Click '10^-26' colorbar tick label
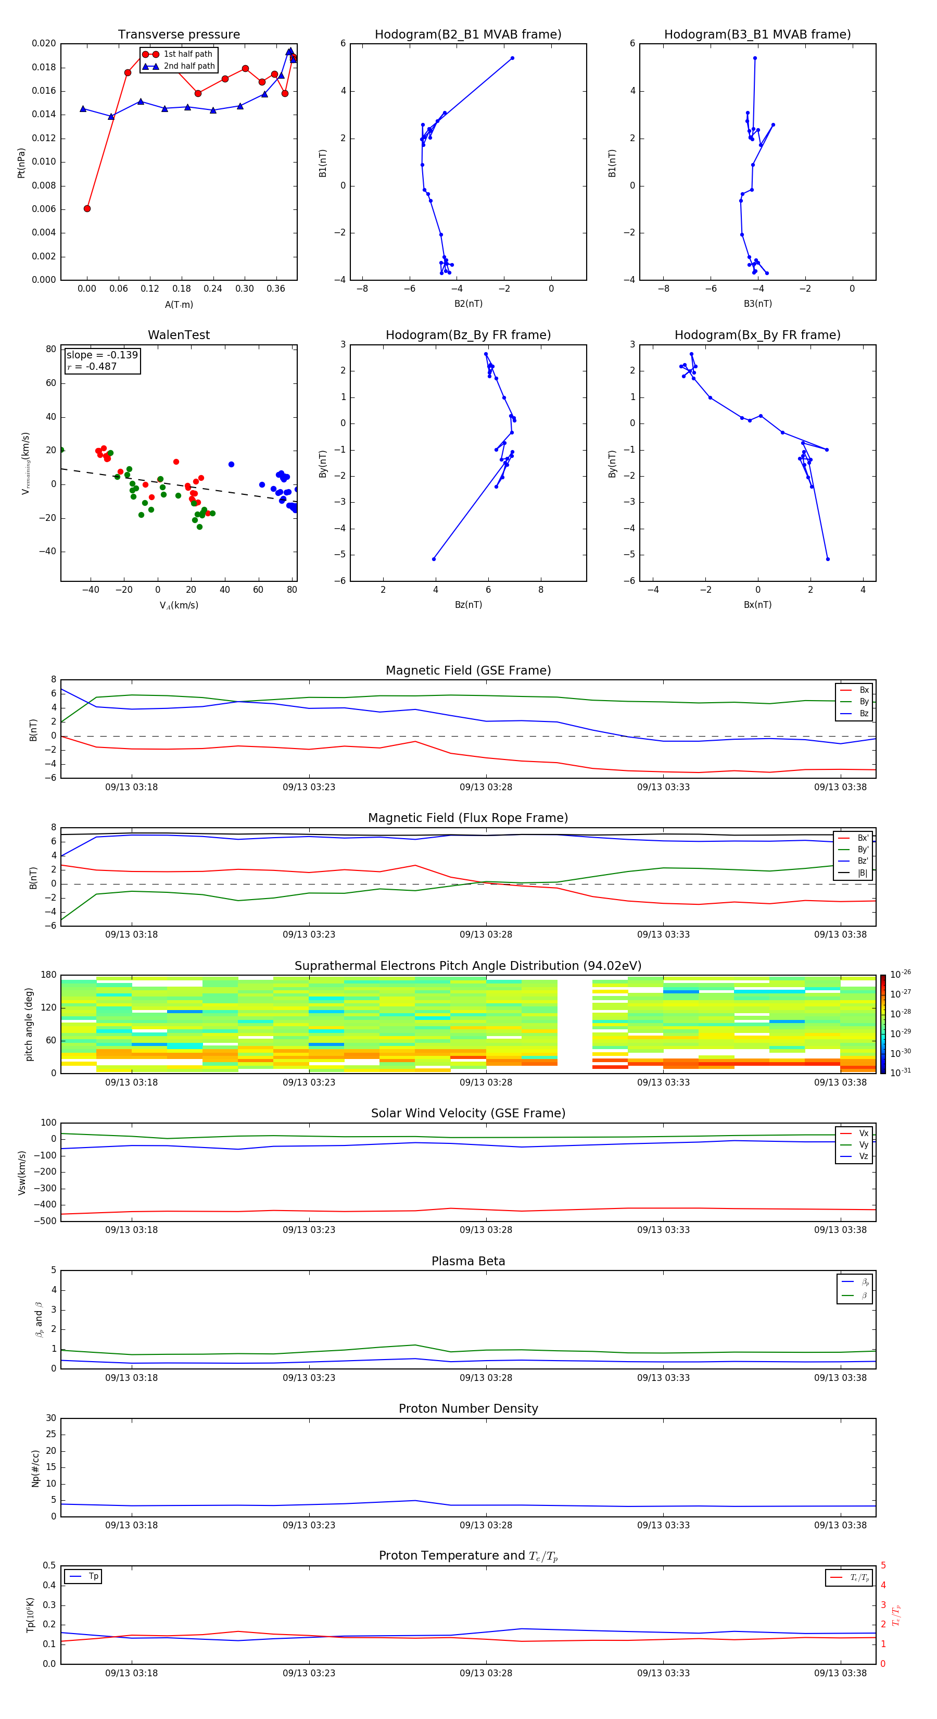 coord(901,974)
